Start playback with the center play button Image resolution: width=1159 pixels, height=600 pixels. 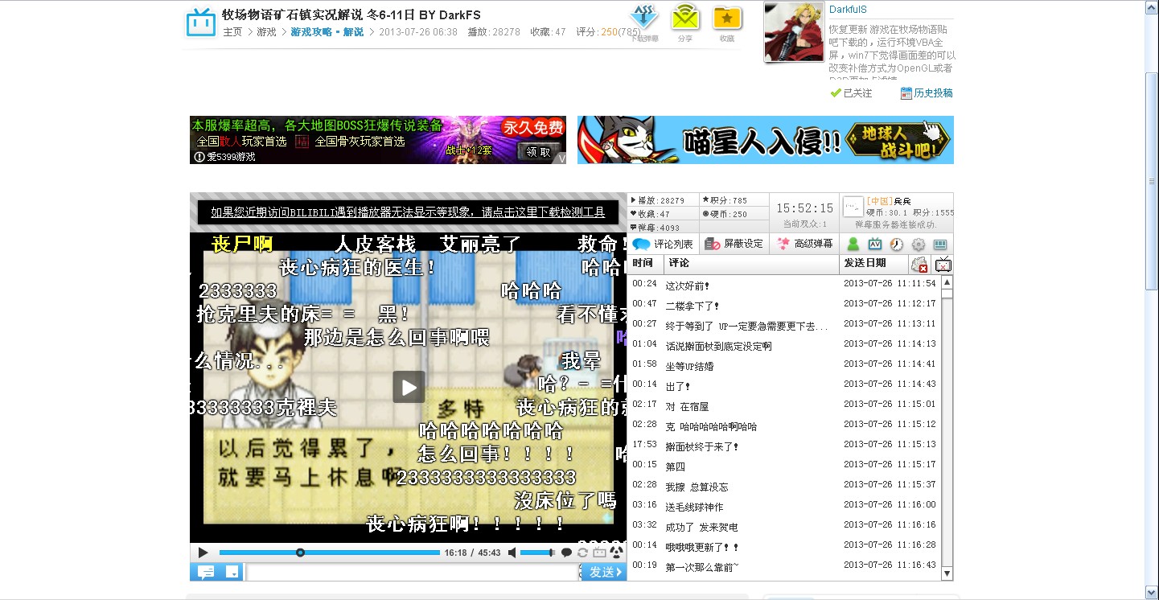pos(409,387)
